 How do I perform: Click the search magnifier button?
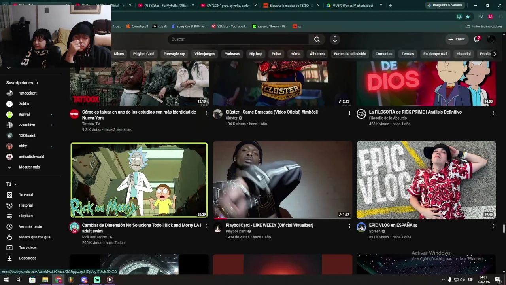(x=317, y=39)
